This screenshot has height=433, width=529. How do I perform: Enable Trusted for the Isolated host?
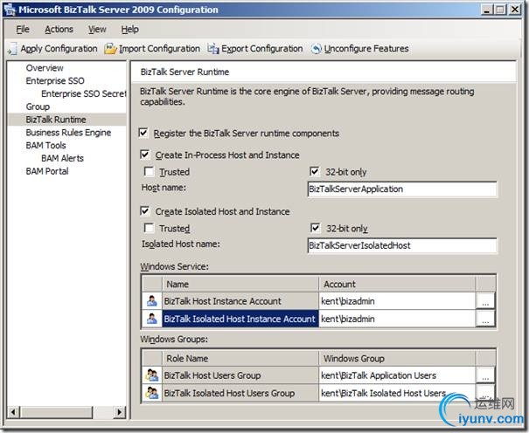coord(149,228)
